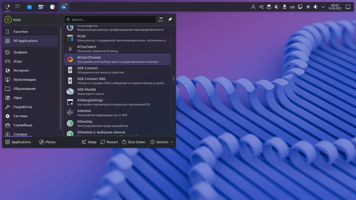Open the Разработка category
356x200 pixels.
[x=30, y=107]
